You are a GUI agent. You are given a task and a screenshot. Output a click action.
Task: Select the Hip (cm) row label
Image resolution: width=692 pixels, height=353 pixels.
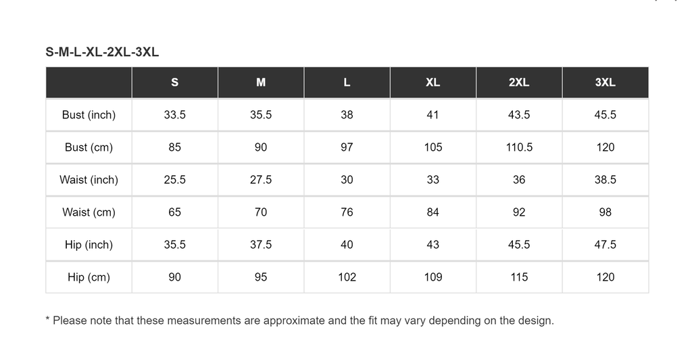[89, 277]
